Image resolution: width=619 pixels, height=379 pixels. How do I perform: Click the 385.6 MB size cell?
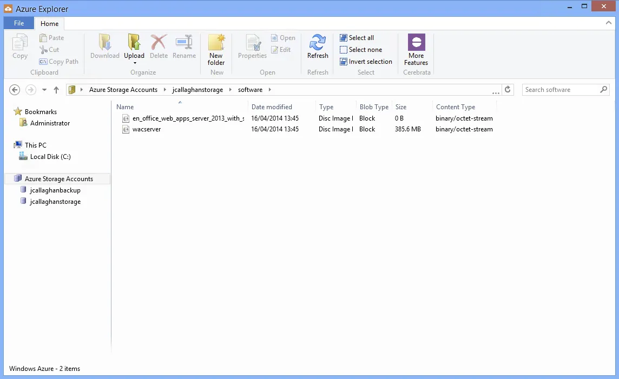[408, 129]
